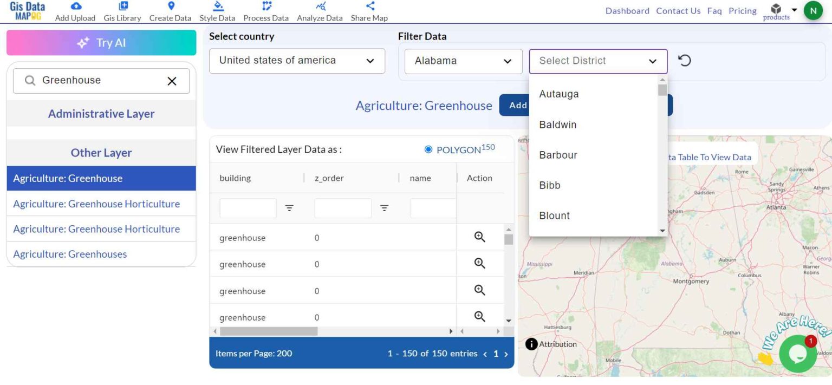
Task: Expand the products dropdown in the navbar
Action: click(x=780, y=10)
